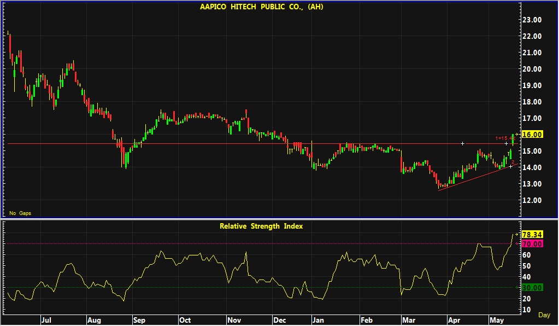Click the Relative Strength Index title
559x326 pixels.
click(x=261, y=226)
